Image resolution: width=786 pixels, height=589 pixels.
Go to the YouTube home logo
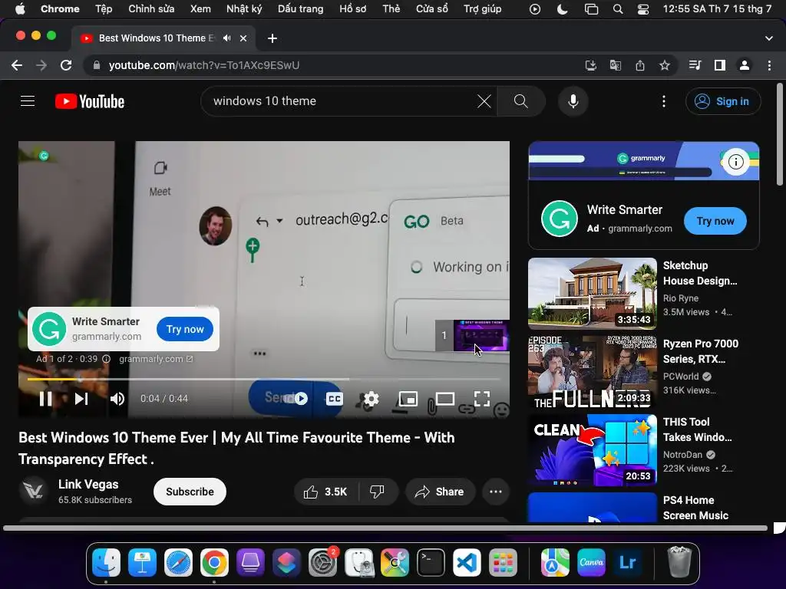[x=90, y=101]
